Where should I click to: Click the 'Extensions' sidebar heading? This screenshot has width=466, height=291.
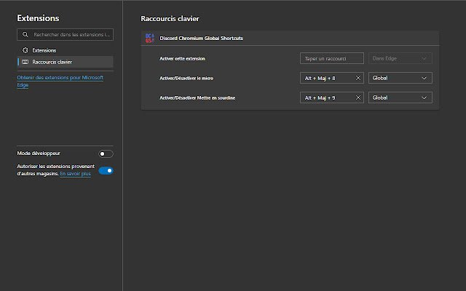[x=38, y=18]
